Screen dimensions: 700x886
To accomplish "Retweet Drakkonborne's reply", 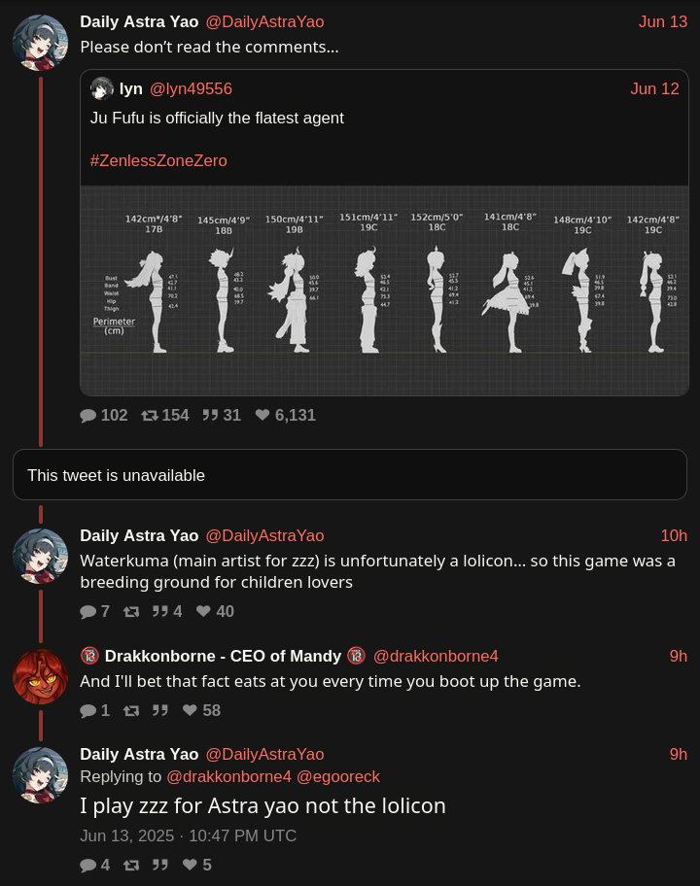I will [132, 711].
